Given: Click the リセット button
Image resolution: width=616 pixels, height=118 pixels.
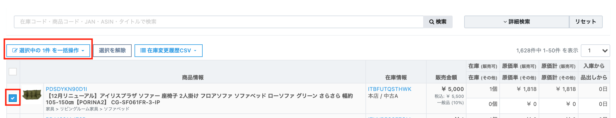Looking at the screenshot, I should (586, 22).
